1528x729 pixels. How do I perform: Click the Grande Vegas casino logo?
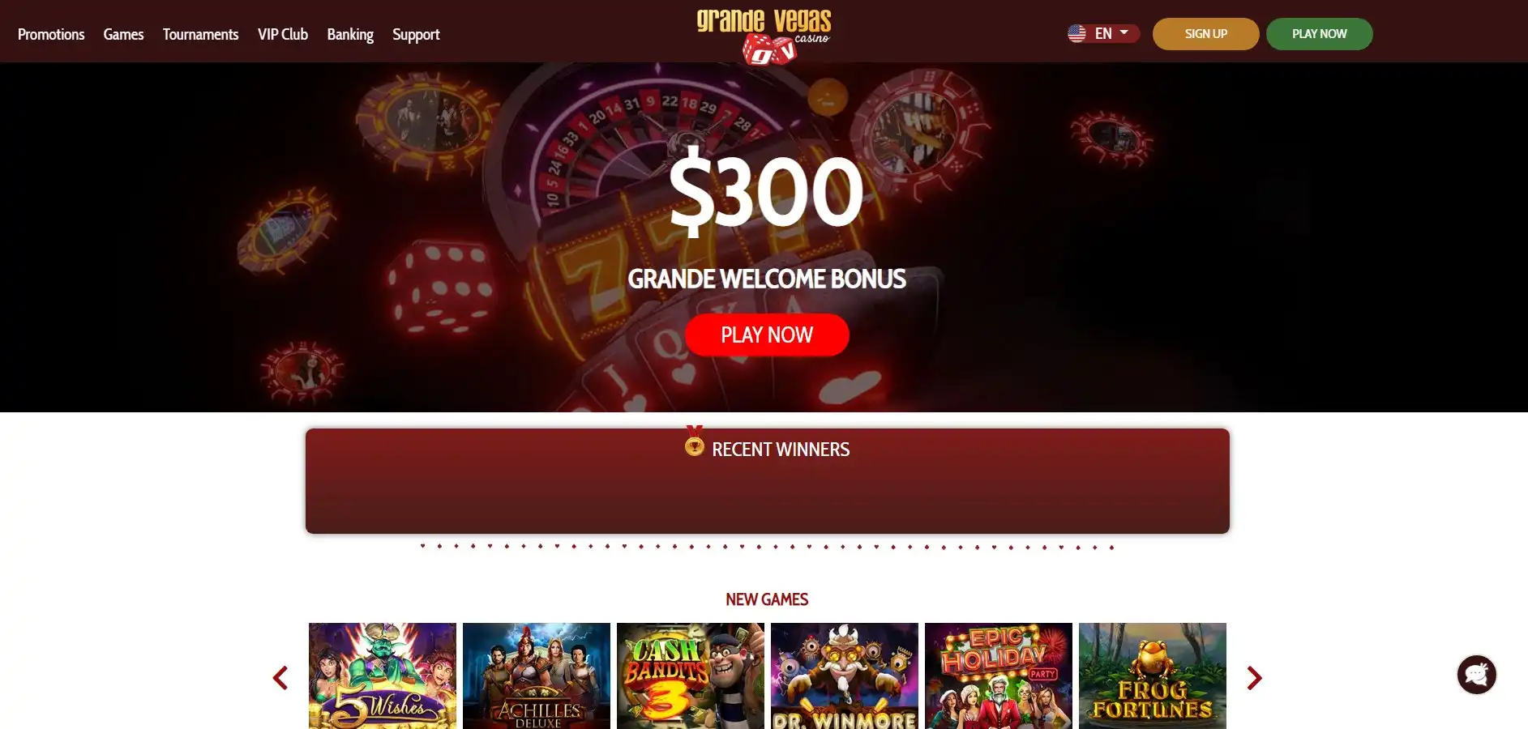pos(764,36)
